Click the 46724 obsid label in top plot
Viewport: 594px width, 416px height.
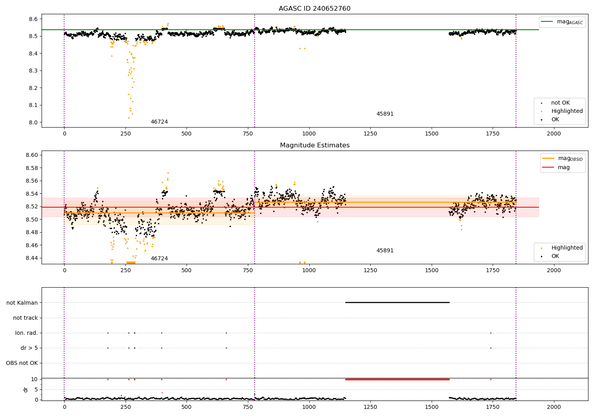[159, 122]
